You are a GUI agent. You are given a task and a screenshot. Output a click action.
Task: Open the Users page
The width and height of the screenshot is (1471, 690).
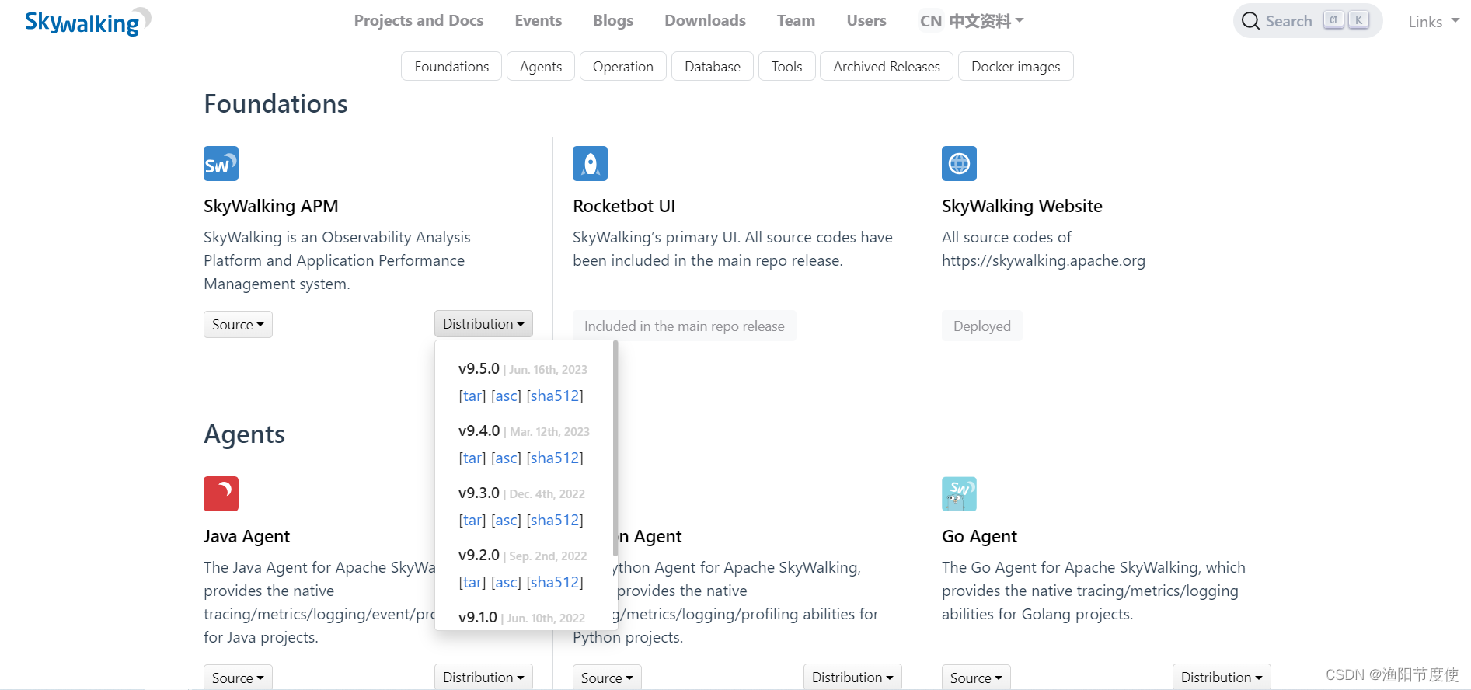point(866,20)
